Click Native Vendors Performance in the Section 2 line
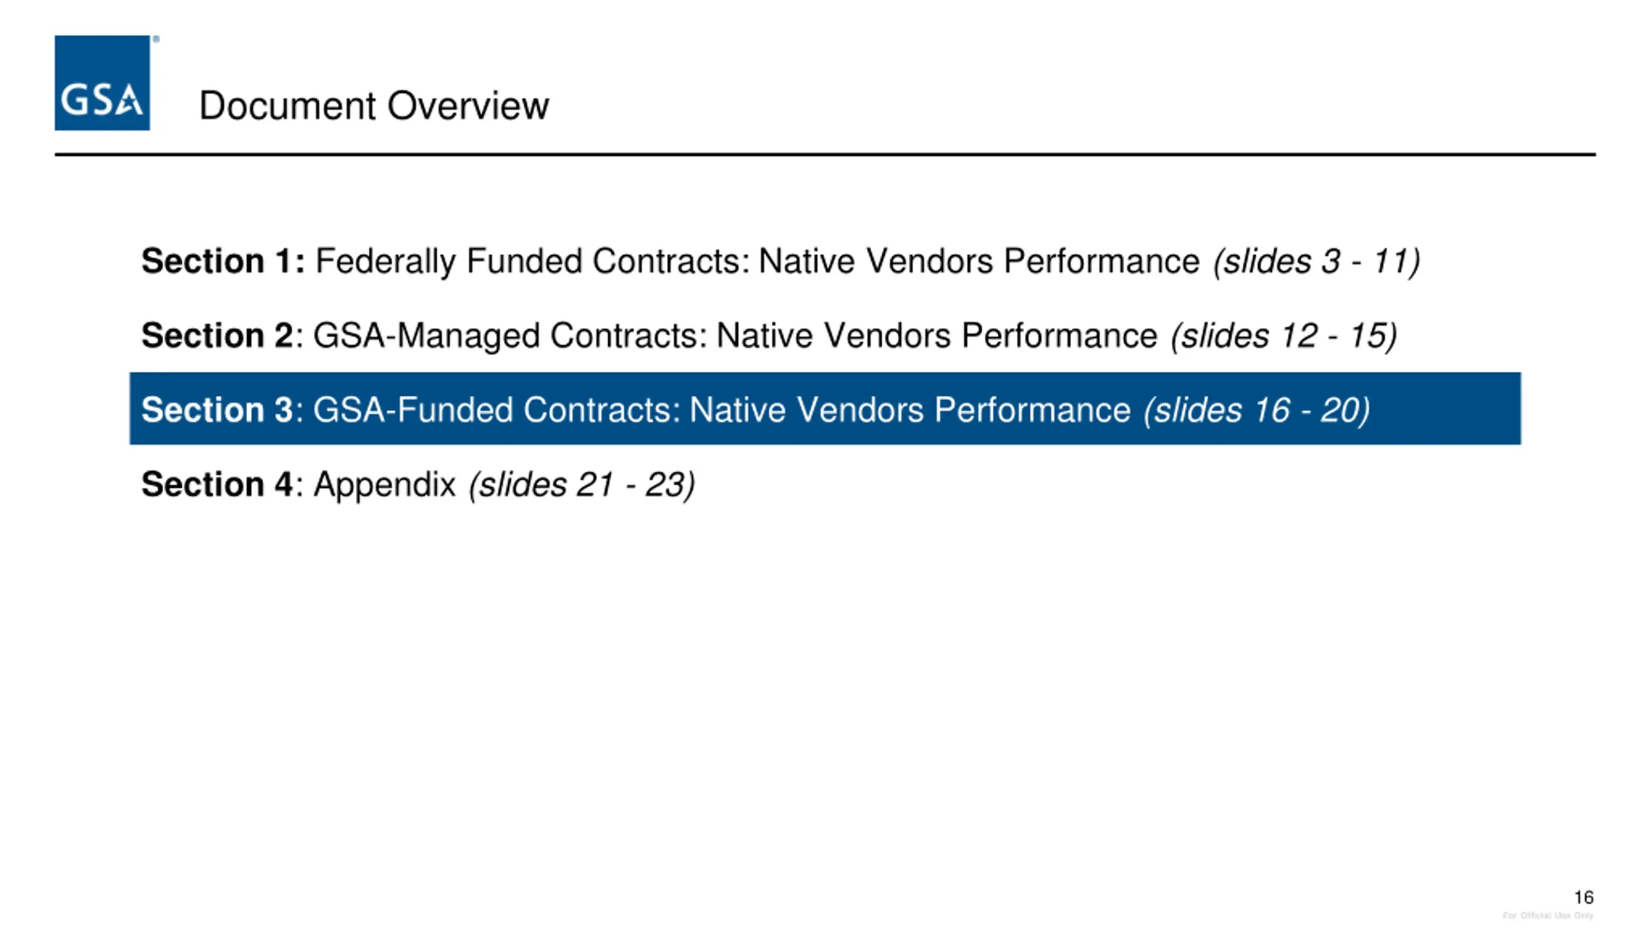The image size is (1651, 928). click(x=937, y=336)
